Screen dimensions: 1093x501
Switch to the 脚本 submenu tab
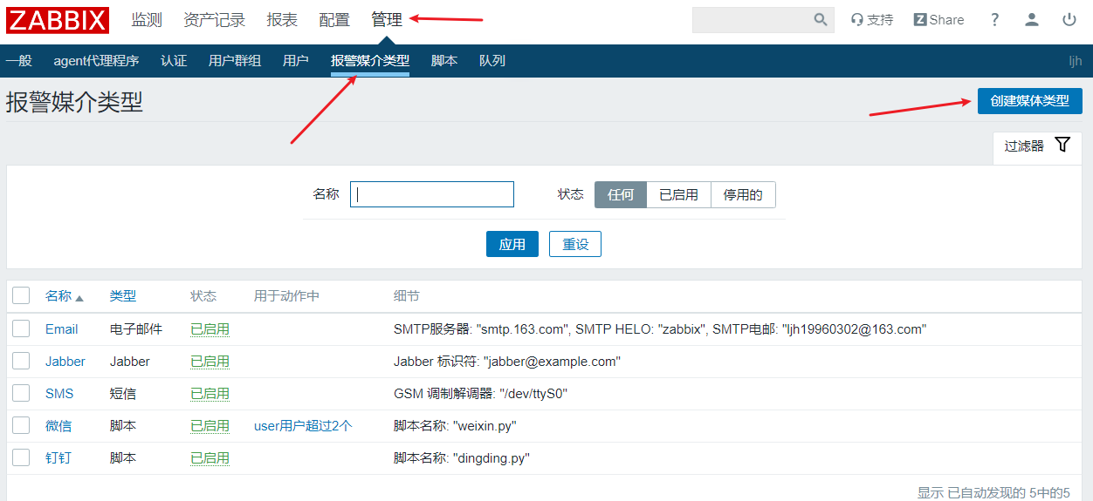[444, 61]
